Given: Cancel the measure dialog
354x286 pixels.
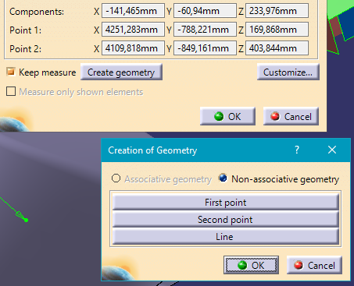Looking at the screenshot, I should coord(291,116).
